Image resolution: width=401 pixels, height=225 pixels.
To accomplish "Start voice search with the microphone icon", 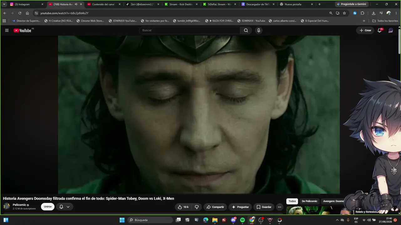I will [x=258, y=30].
